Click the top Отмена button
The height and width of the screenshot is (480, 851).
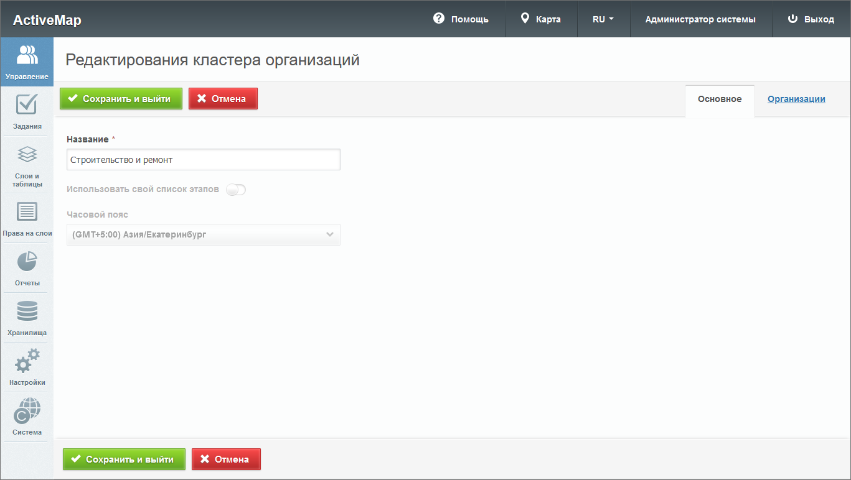(x=223, y=98)
